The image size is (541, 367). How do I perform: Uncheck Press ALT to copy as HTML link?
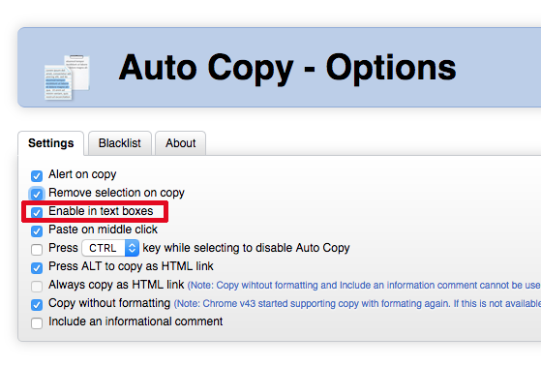pos(37,268)
